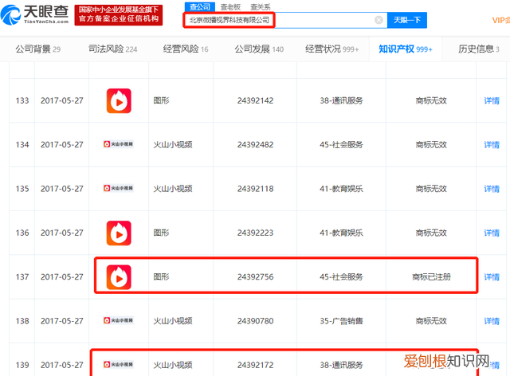The width and height of the screenshot is (510, 376).
Task: Open 详情 link for trademark 24392223
Action: tap(492, 233)
